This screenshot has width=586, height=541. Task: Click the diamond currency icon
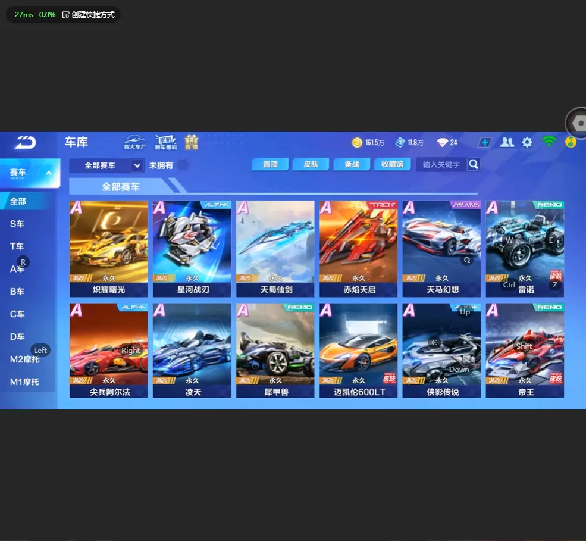442,142
